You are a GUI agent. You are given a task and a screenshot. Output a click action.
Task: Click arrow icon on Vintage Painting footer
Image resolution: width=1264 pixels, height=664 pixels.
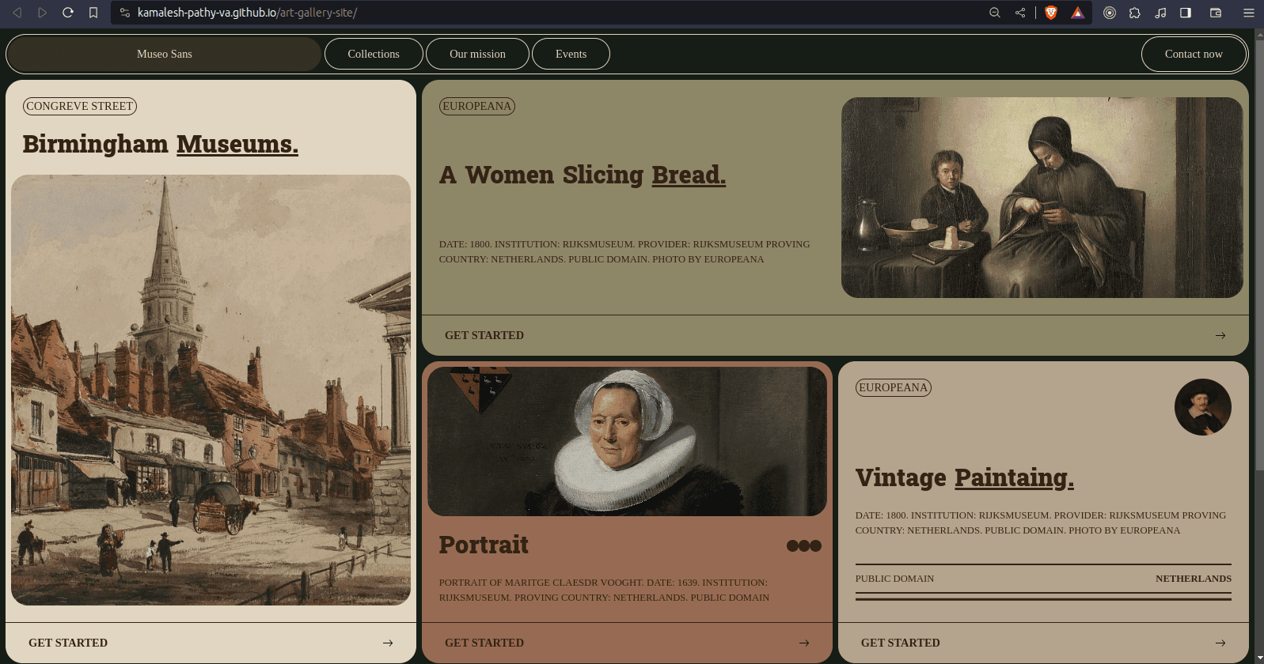1220,643
